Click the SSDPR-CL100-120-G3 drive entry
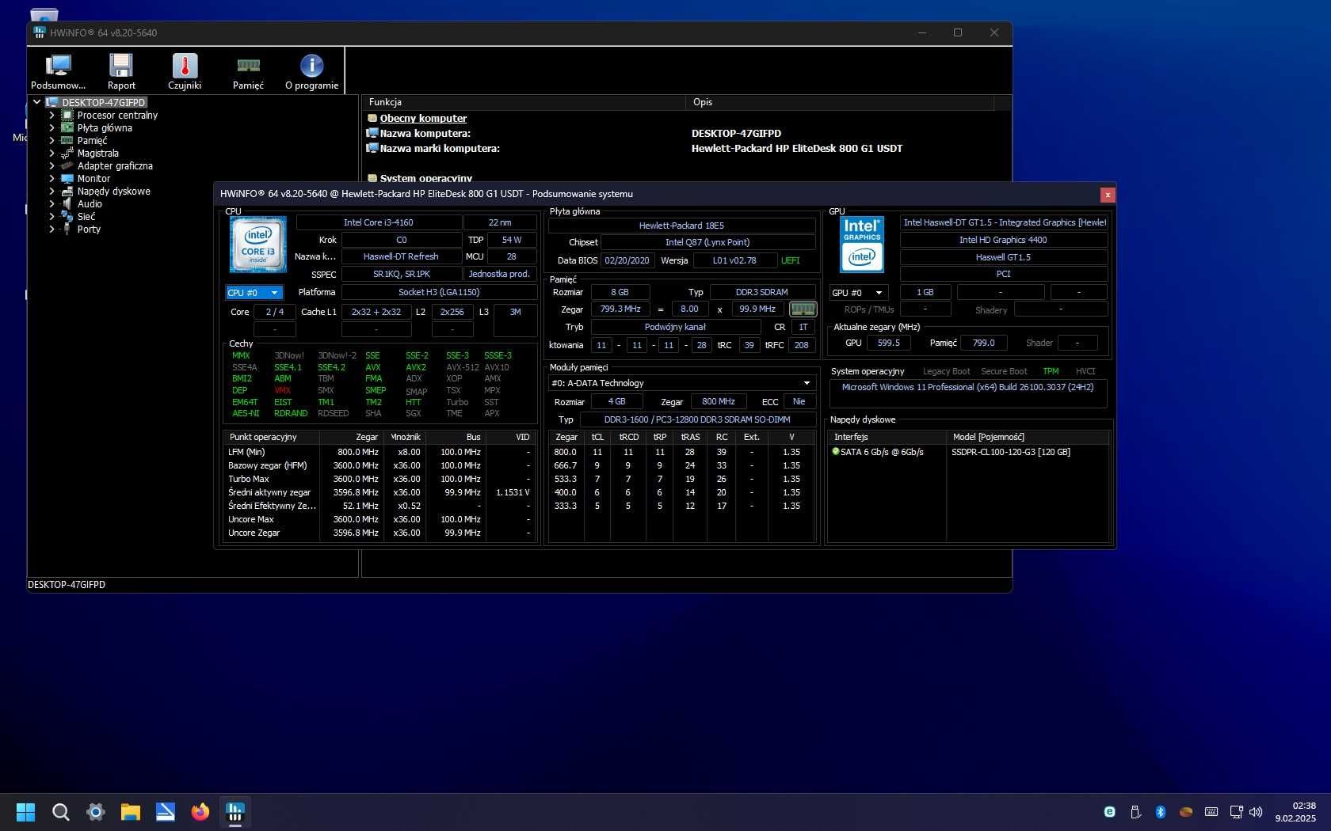The height and width of the screenshot is (831, 1331). tap(1010, 452)
